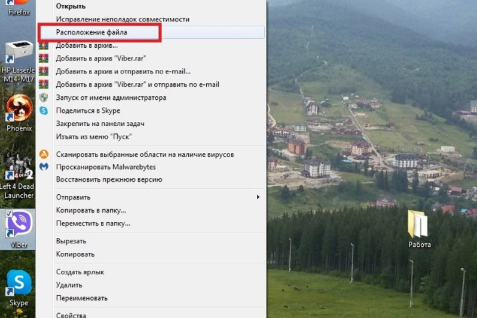Open Свойства at the menu bottom
Screen dimensions: 477x318
(71, 315)
